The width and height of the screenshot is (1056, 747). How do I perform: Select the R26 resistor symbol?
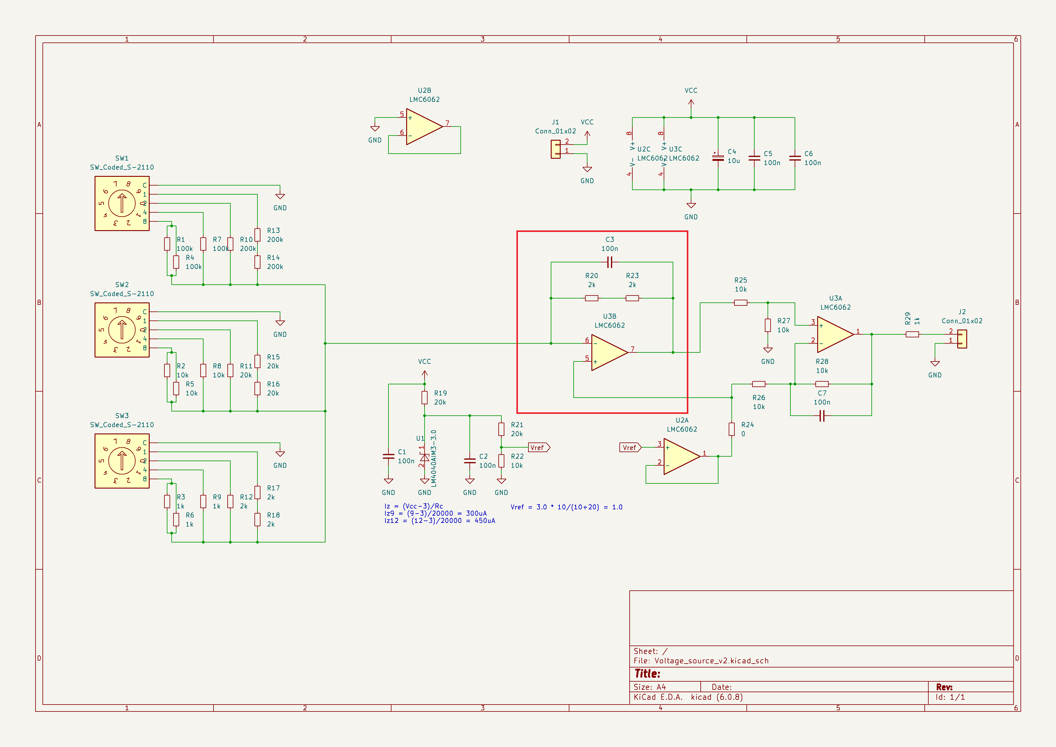759,384
